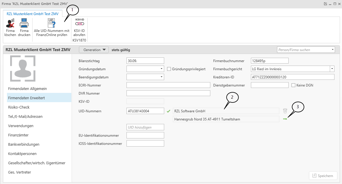Click the Firma drucken printer icon
The image size is (342, 184).
[x=24, y=23]
